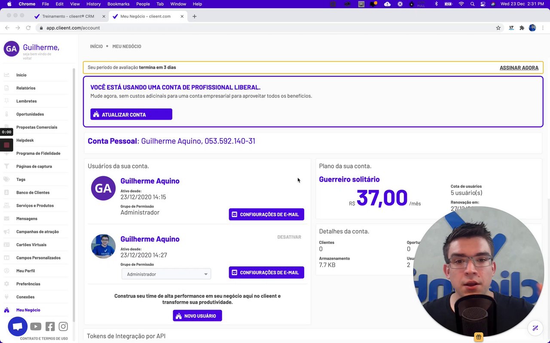550x343 pixels.
Task: Click ASSINAR AGORA link
Action: (519, 68)
